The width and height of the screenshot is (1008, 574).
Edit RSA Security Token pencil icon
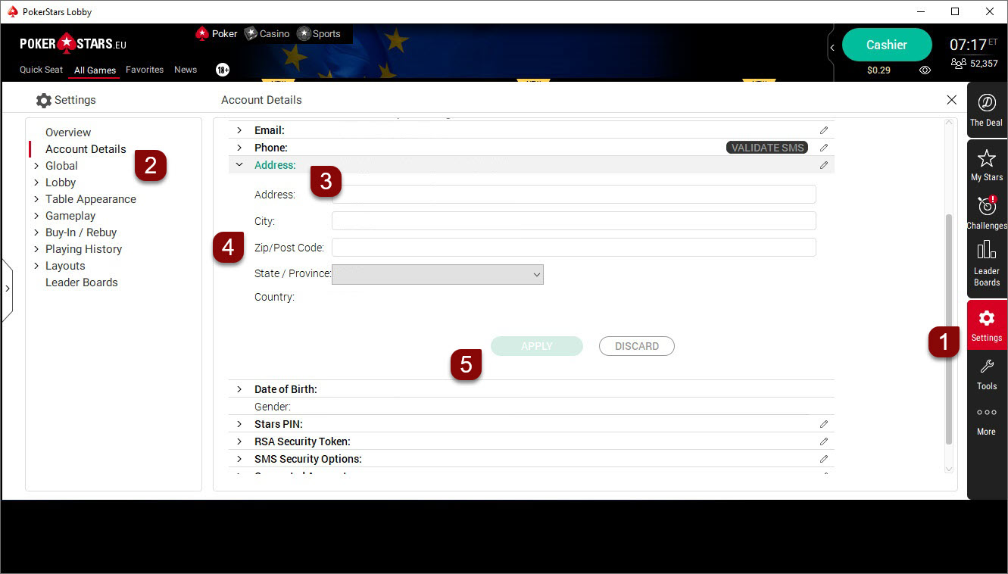click(x=824, y=441)
